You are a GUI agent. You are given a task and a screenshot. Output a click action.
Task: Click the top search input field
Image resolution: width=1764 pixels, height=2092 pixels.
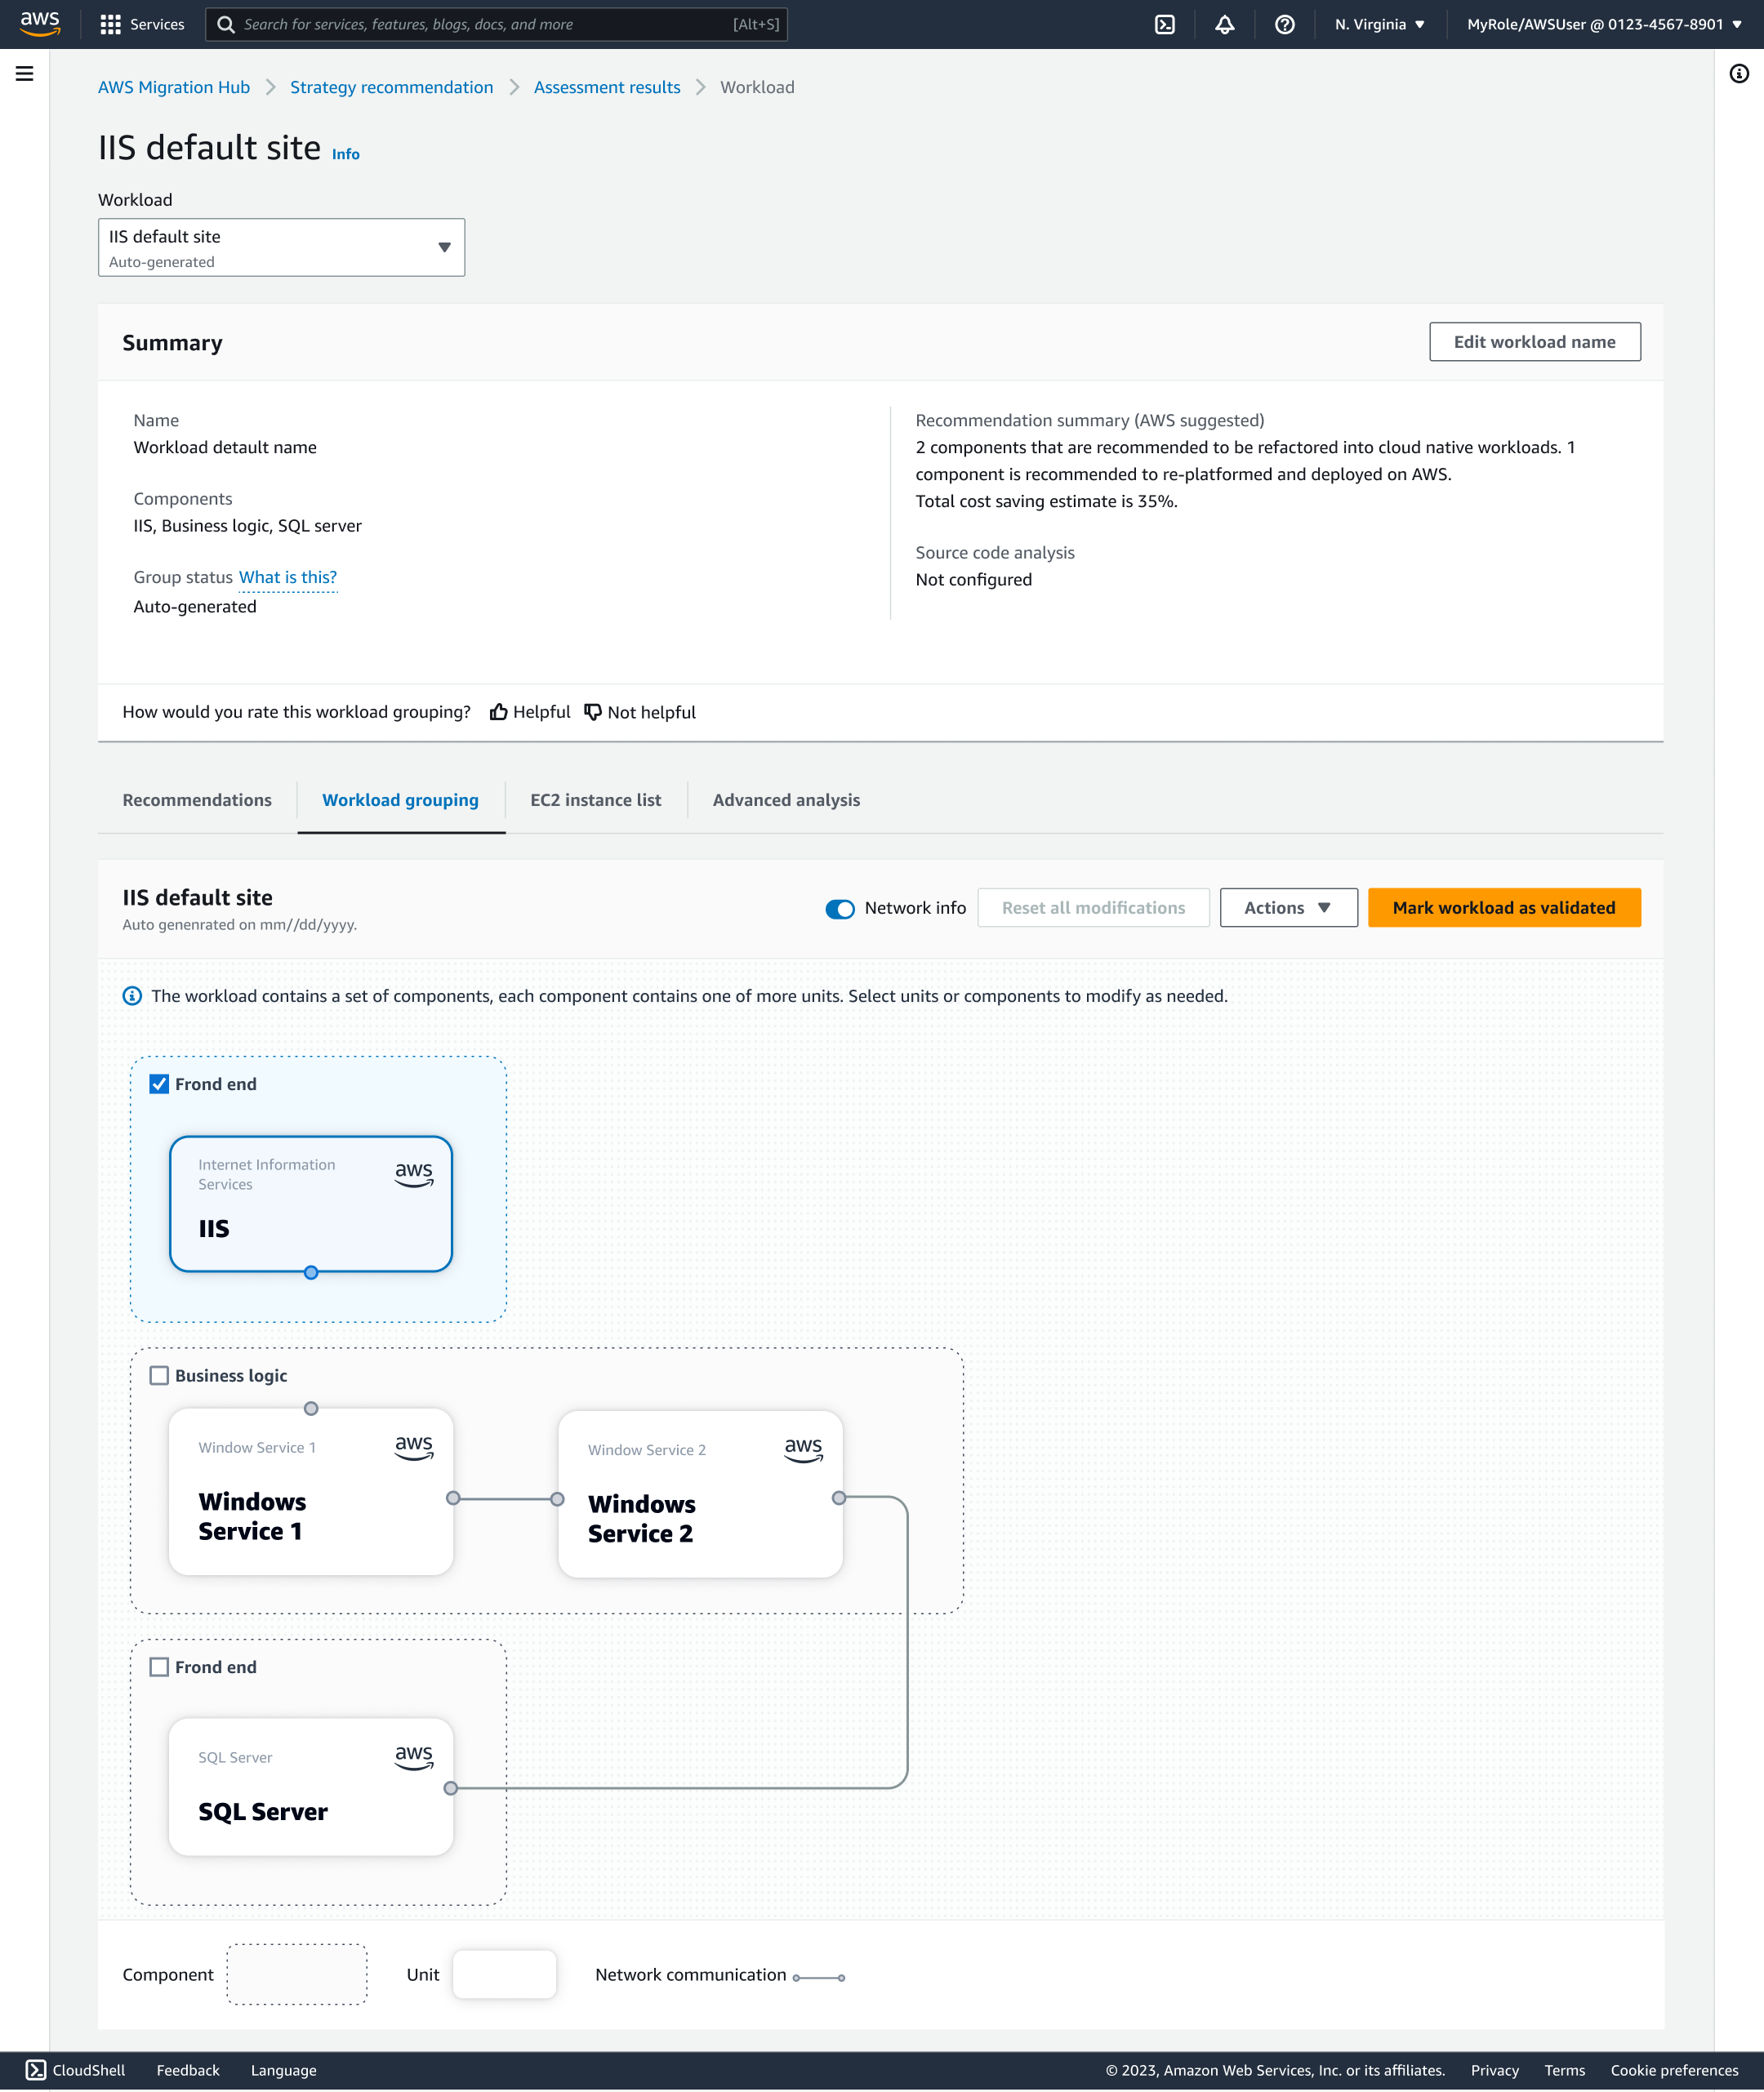(497, 24)
